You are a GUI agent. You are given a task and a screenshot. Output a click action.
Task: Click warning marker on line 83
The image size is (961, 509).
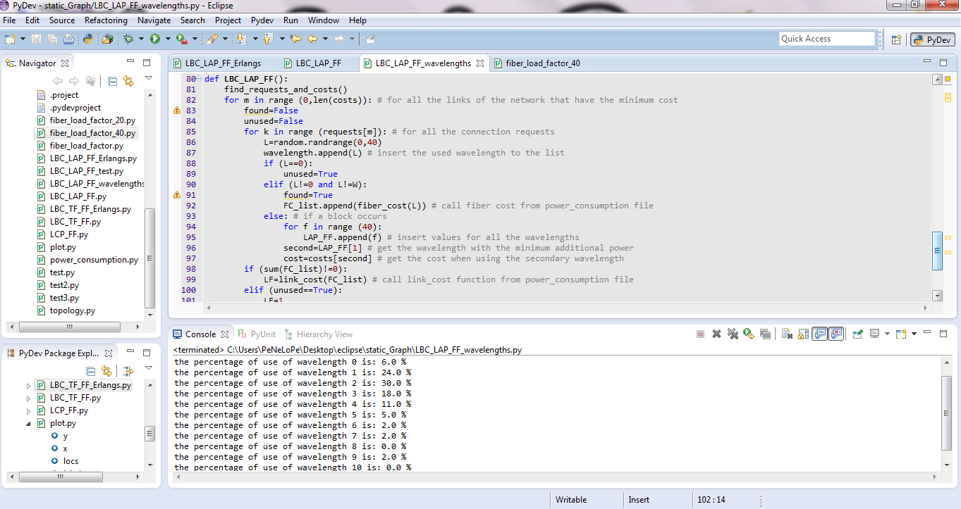(177, 111)
